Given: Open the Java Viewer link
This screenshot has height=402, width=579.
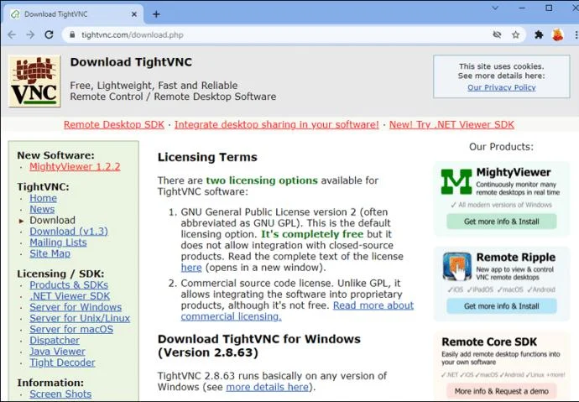Looking at the screenshot, I should tap(57, 352).
